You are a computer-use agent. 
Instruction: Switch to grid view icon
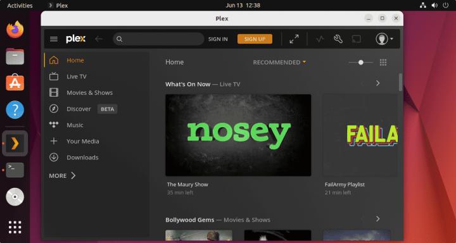pyautogui.click(x=383, y=62)
